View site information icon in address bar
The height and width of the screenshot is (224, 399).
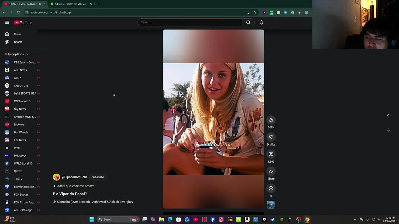[x=27, y=12]
